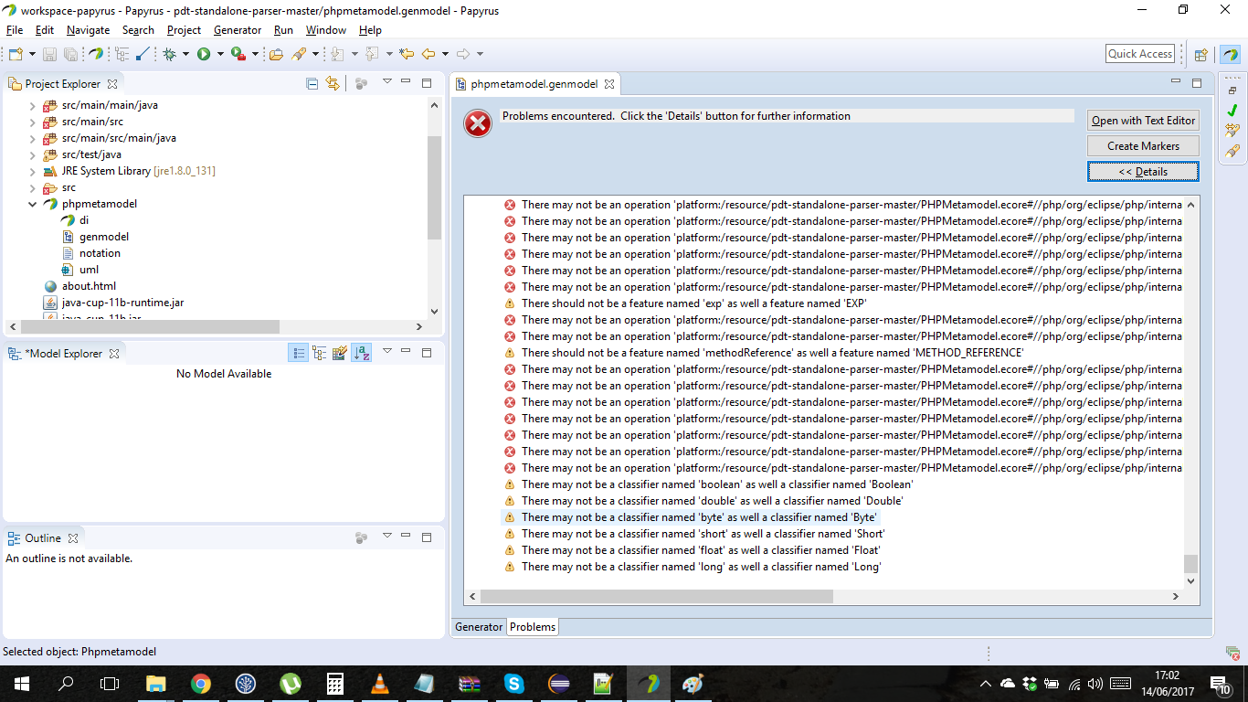Open the Run configurations dropdown arrow
This screenshot has width=1248, height=702.
coord(220,54)
